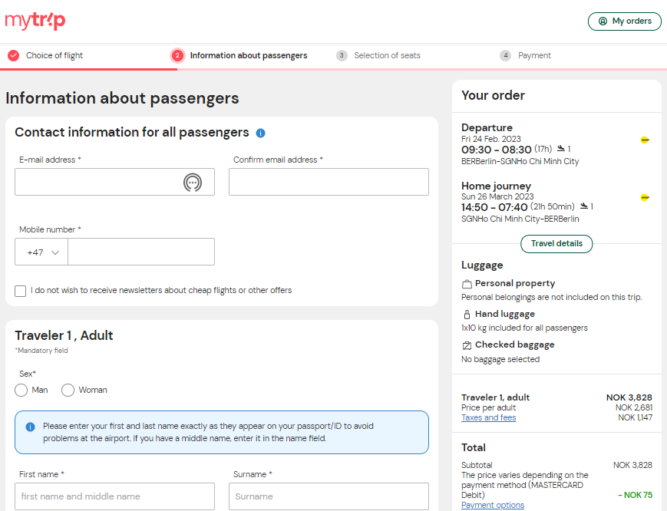Click the departure flight airline logo
Image resolution: width=667 pixels, height=511 pixels.
[645, 140]
